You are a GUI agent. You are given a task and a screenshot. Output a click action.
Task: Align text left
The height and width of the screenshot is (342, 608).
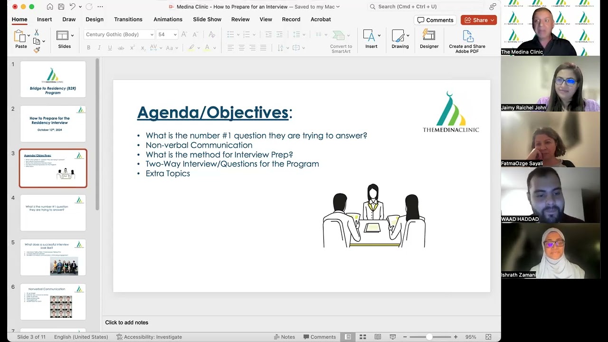230,48
